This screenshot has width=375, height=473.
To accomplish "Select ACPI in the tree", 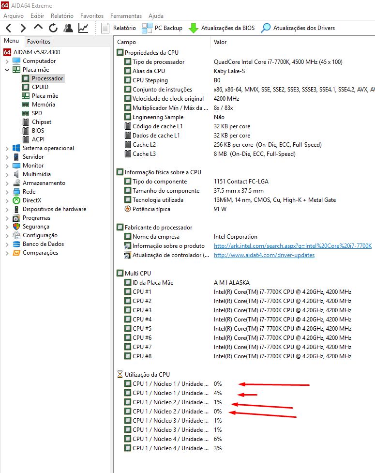I will click(x=38, y=139).
